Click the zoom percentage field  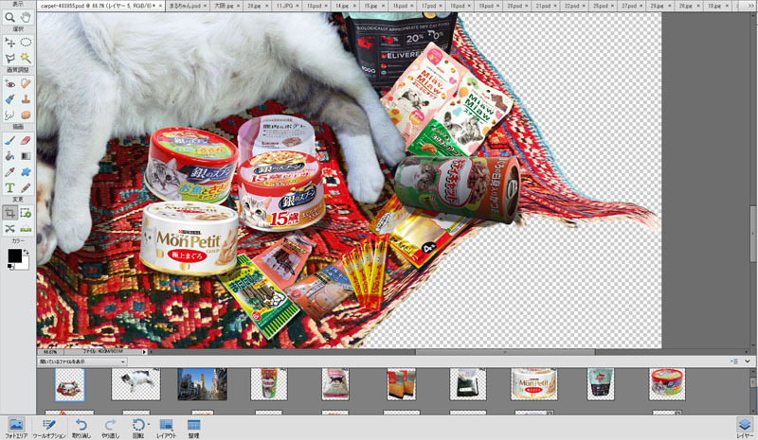[50, 352]
